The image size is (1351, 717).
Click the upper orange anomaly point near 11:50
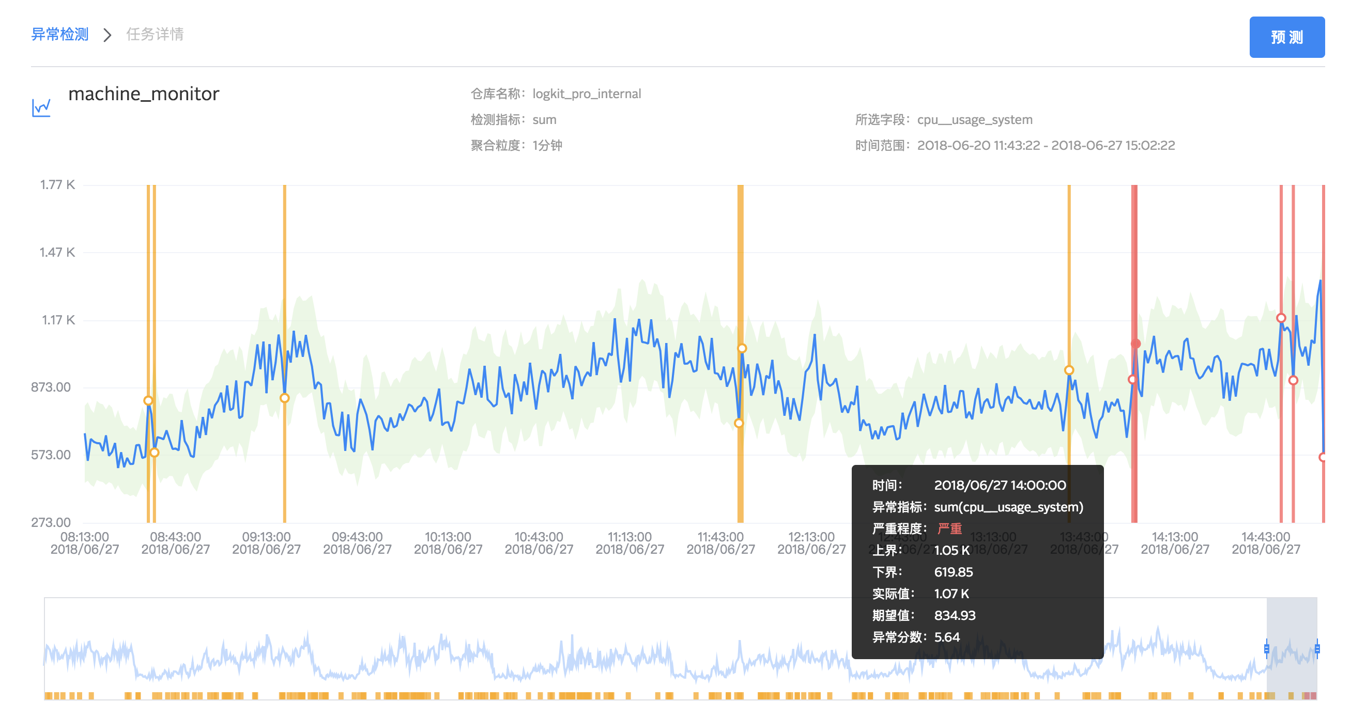click(742, 349)
